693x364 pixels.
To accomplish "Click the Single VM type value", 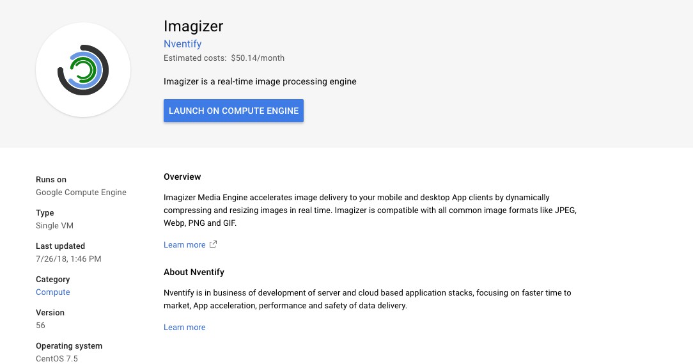I will 55,226.
